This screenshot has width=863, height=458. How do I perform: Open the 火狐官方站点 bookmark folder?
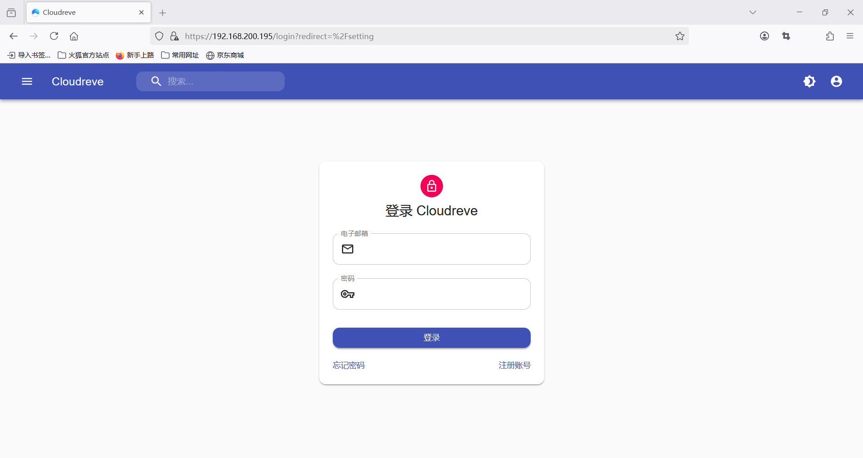(83, 55)
